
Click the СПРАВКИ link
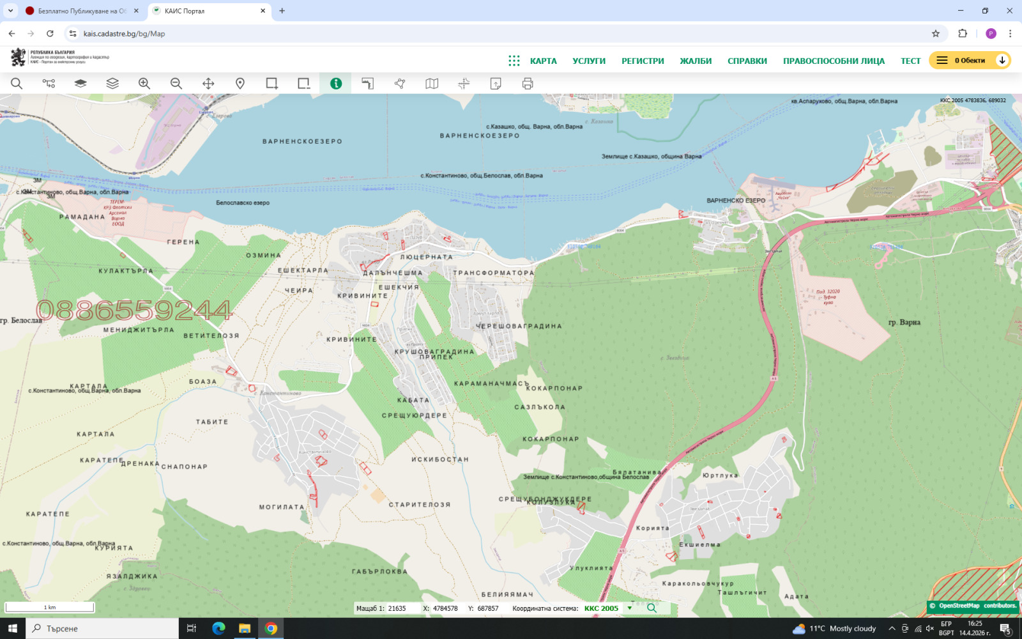[x=747, y=61]
